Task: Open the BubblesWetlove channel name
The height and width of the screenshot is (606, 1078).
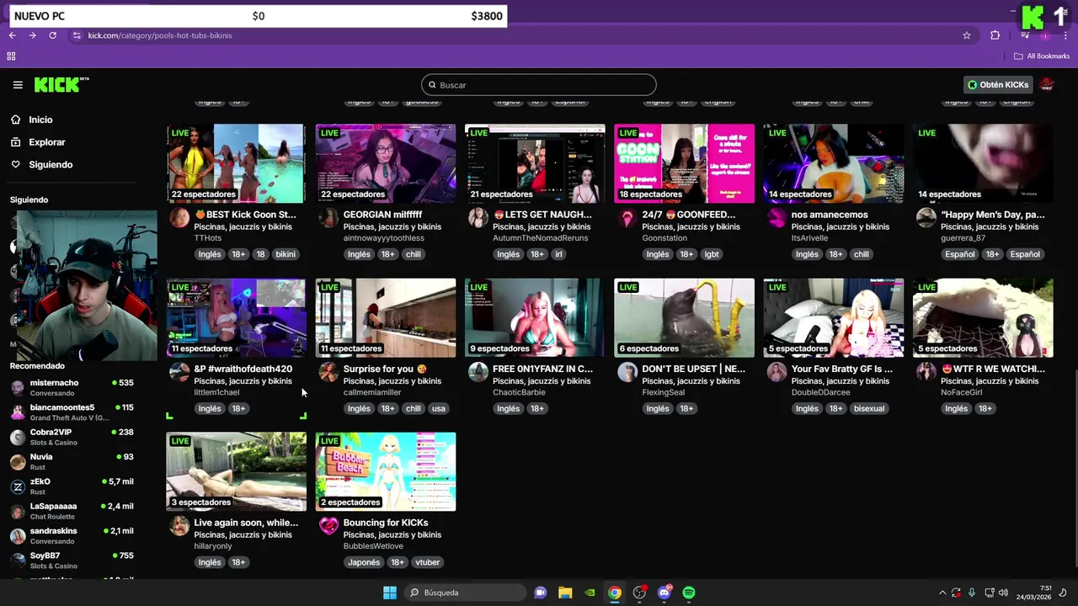Action: pyautogui.click(x=373, y=546)
